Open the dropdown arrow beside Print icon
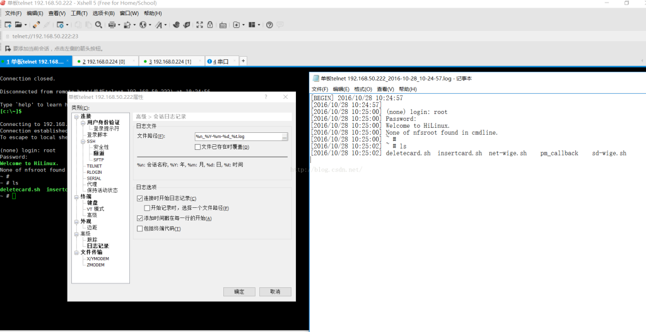 [x=119, y=25]
